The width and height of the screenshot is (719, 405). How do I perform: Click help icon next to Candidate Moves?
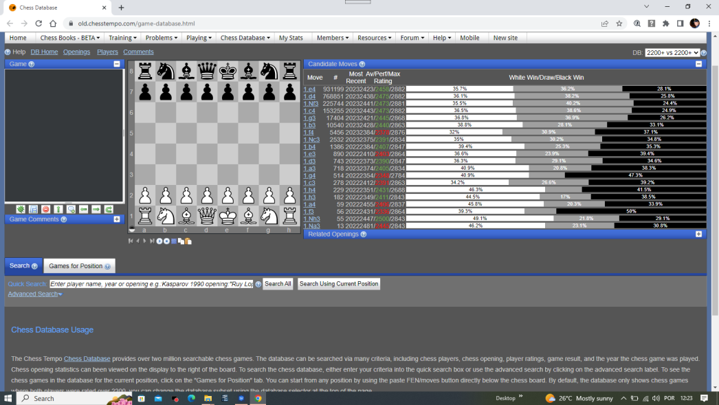tap(362, 64)
